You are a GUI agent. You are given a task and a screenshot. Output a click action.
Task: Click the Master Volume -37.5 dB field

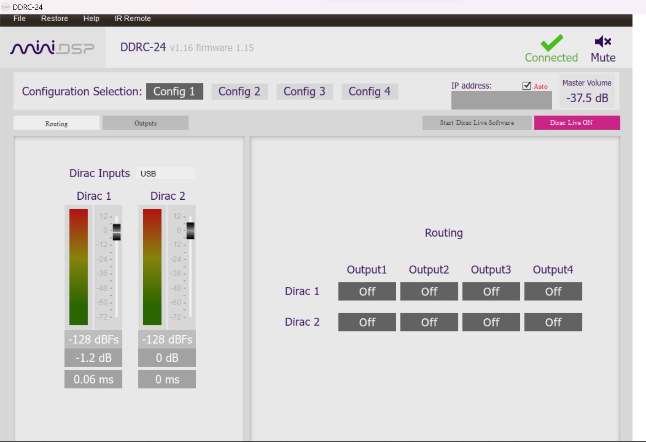click(x=587, y=98)
